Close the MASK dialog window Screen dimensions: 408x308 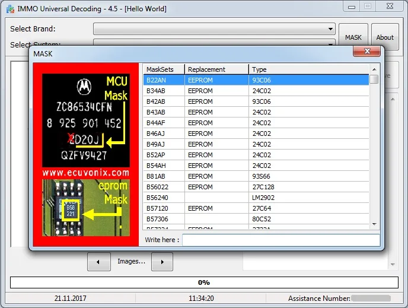click(x=366, y=53)
